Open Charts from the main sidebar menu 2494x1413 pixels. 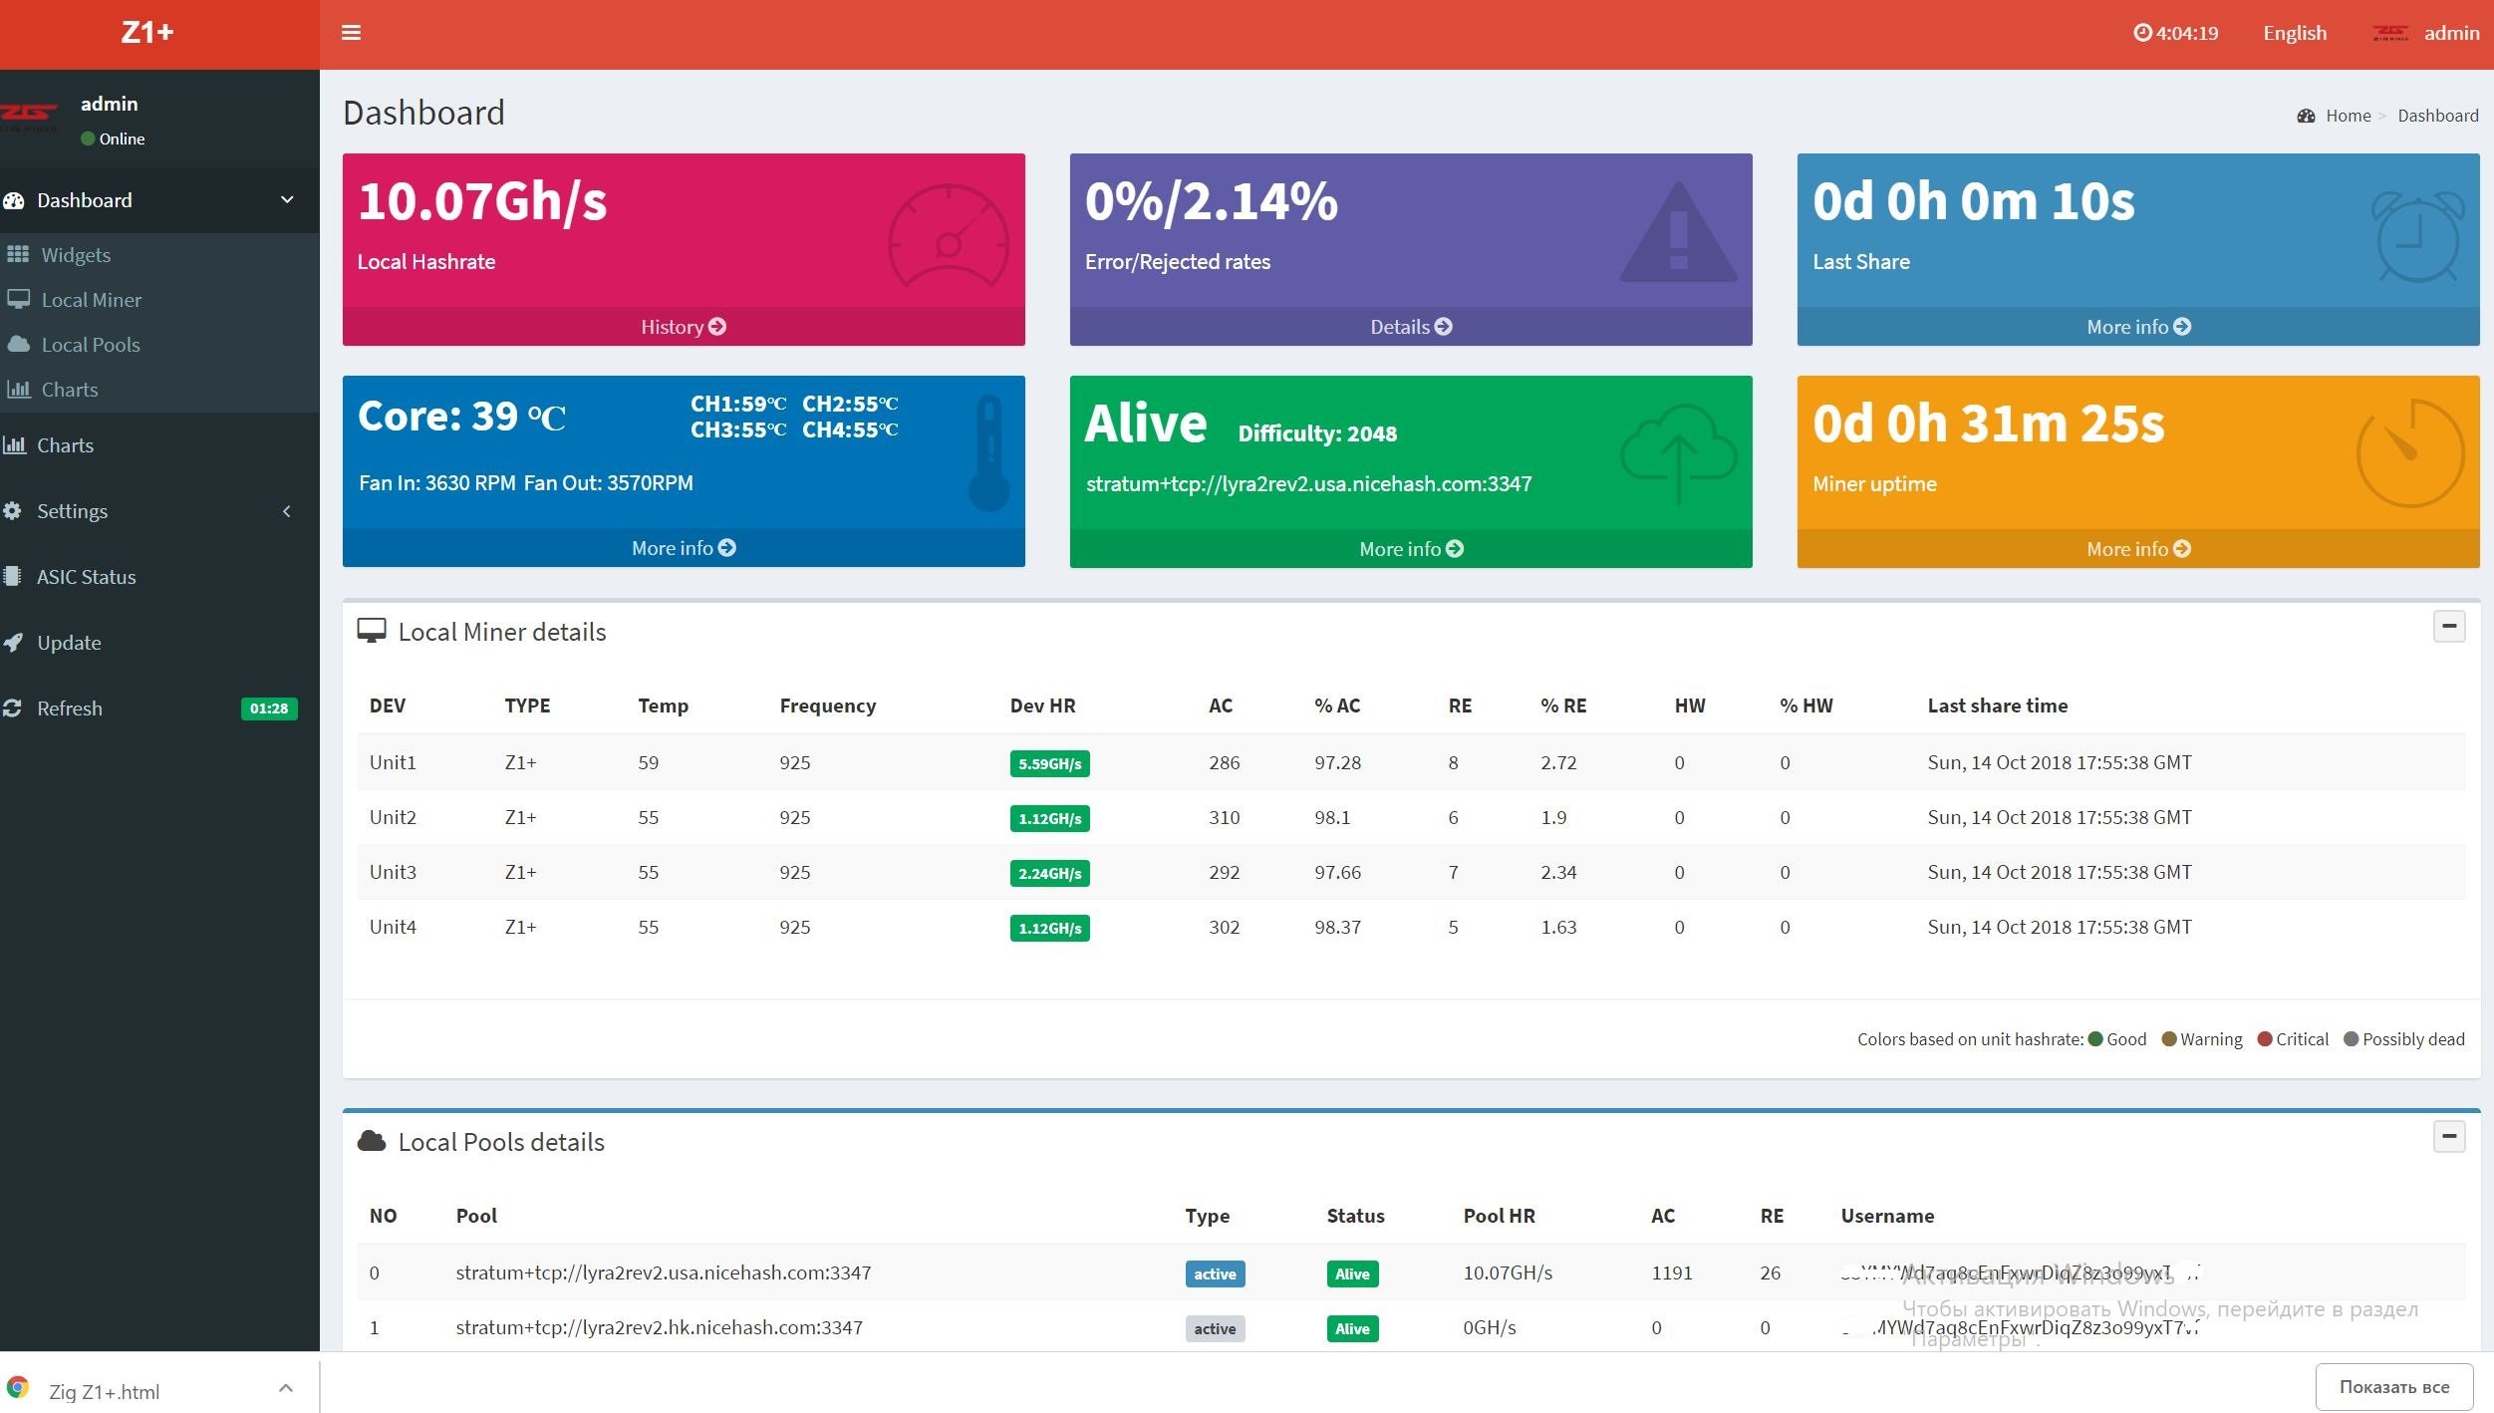point(65,445)
